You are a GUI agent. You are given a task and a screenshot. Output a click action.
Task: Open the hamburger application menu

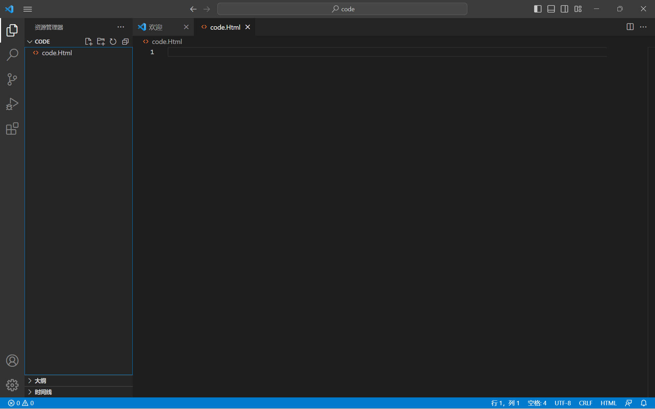point(28,9)
